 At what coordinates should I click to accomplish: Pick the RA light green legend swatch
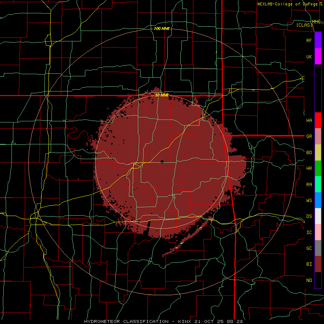point(318,184)
